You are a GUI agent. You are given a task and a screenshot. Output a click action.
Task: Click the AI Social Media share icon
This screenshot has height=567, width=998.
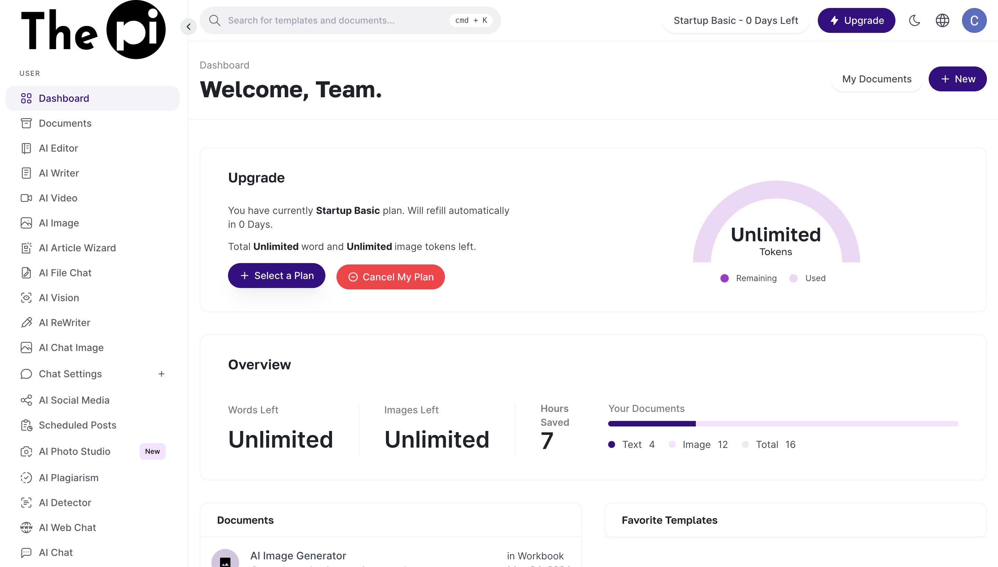point(26,400)
